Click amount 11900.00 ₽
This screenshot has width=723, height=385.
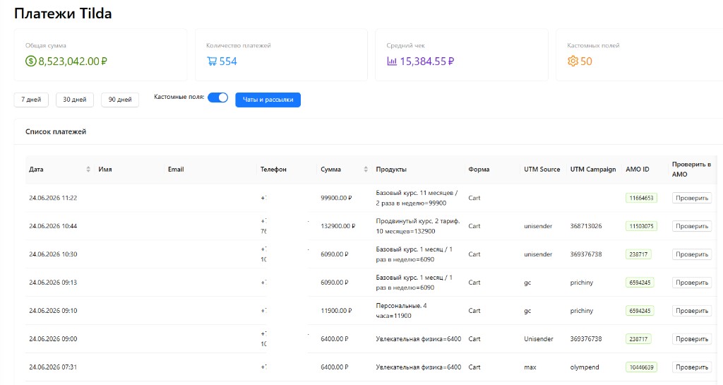pos(336,311)
